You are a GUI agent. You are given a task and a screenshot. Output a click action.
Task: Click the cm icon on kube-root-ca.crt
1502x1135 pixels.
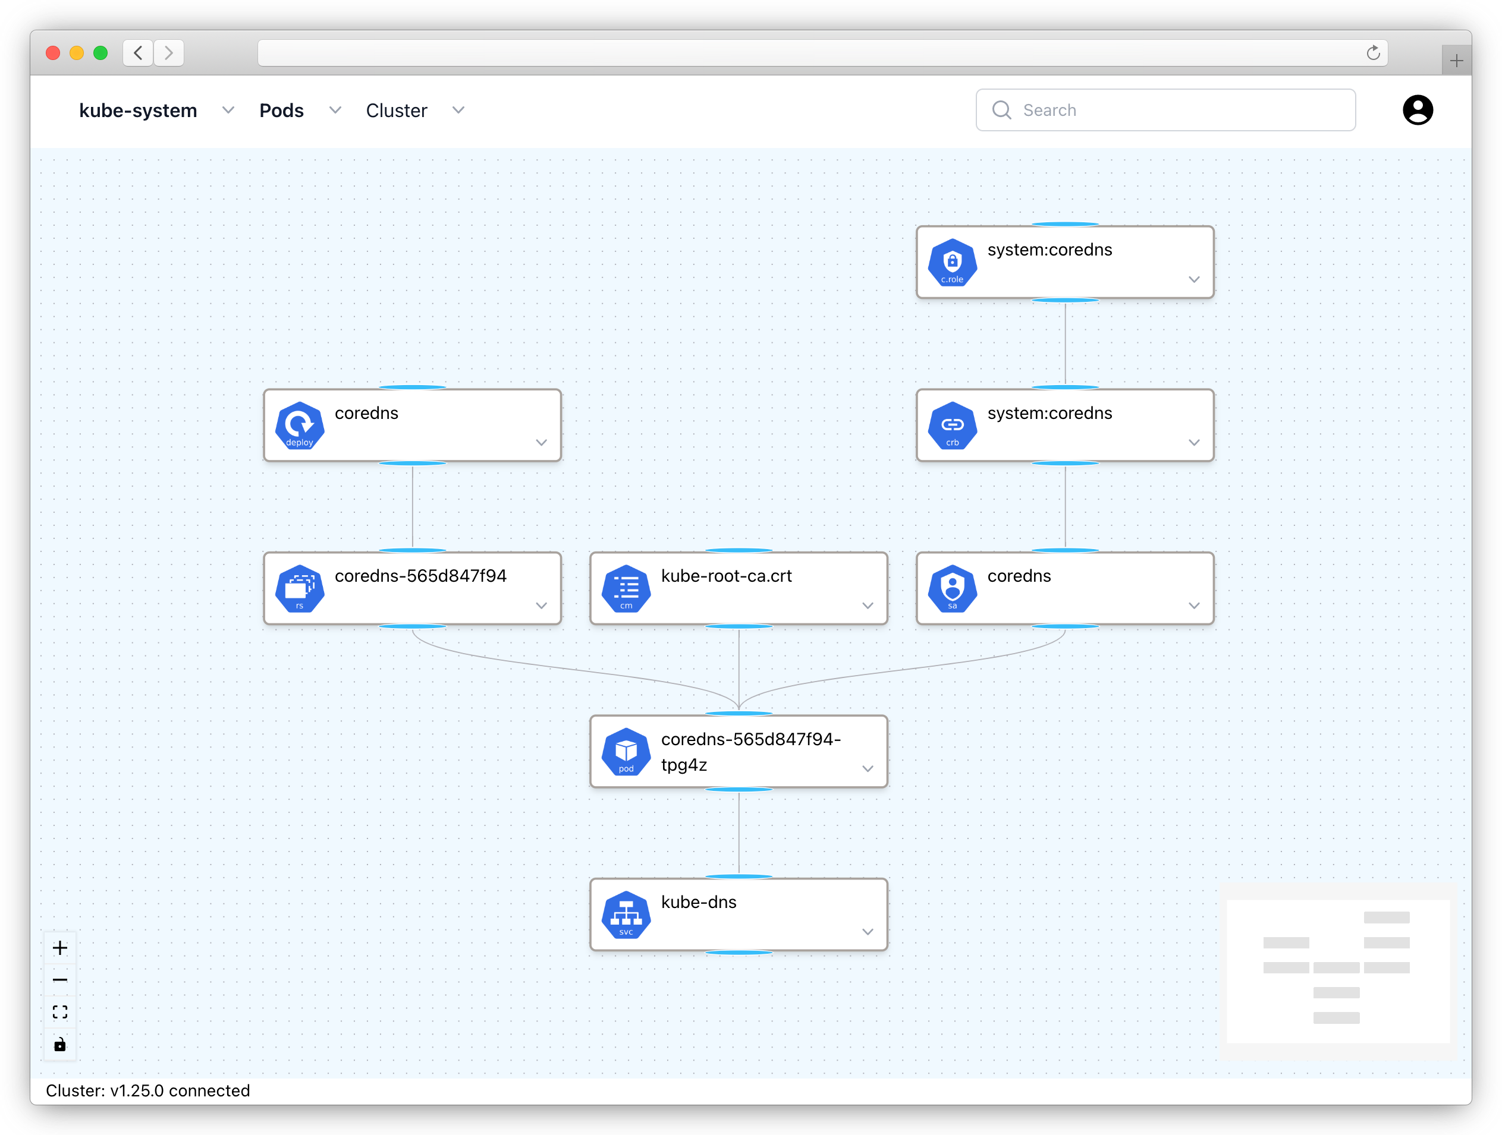pos(626,588)
